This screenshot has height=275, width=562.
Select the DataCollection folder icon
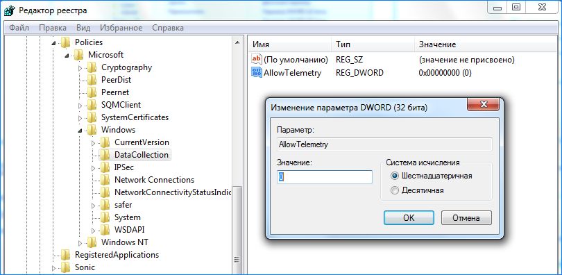(105, 155)
